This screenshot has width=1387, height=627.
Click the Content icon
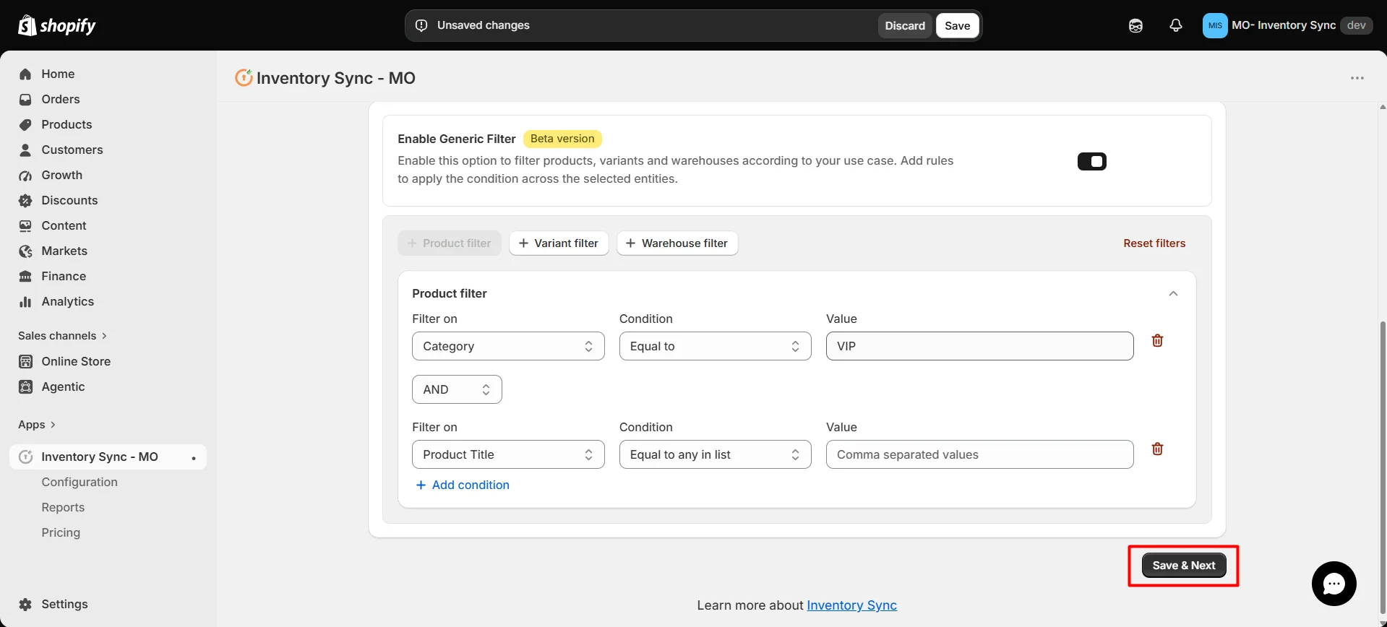[x=25, y=225]
